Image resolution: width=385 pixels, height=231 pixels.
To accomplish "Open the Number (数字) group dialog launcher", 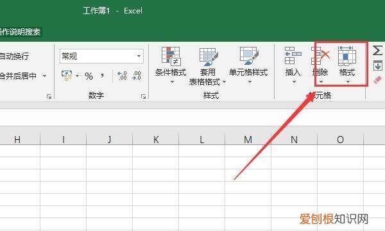I will [143, 97].
